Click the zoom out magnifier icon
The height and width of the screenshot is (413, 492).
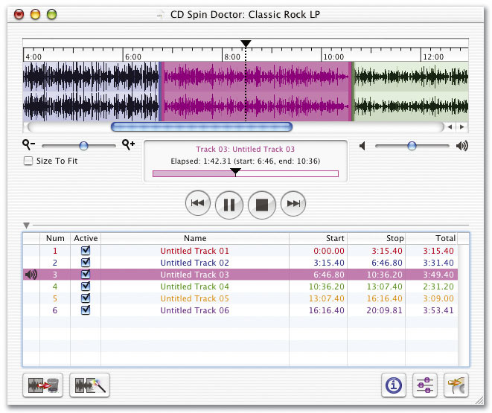coord(28,145)
